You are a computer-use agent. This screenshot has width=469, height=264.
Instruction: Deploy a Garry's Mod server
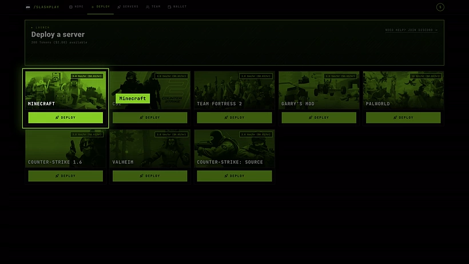tap(319, 118)
